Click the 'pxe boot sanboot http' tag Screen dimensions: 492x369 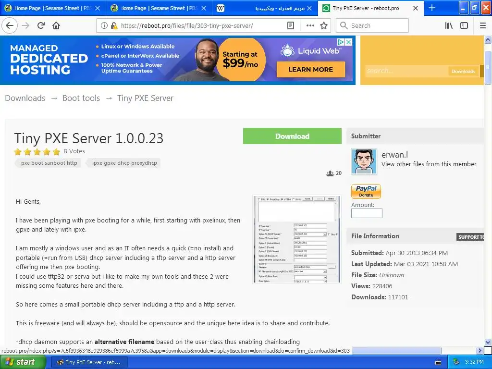49,163
